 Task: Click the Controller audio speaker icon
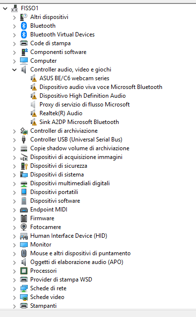click(x=24, y=70)
